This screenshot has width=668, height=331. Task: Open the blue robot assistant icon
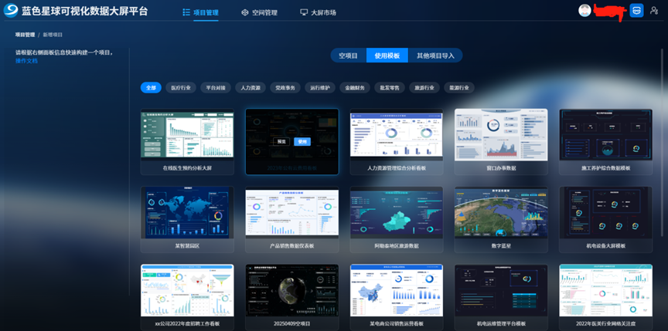[636, 10]
